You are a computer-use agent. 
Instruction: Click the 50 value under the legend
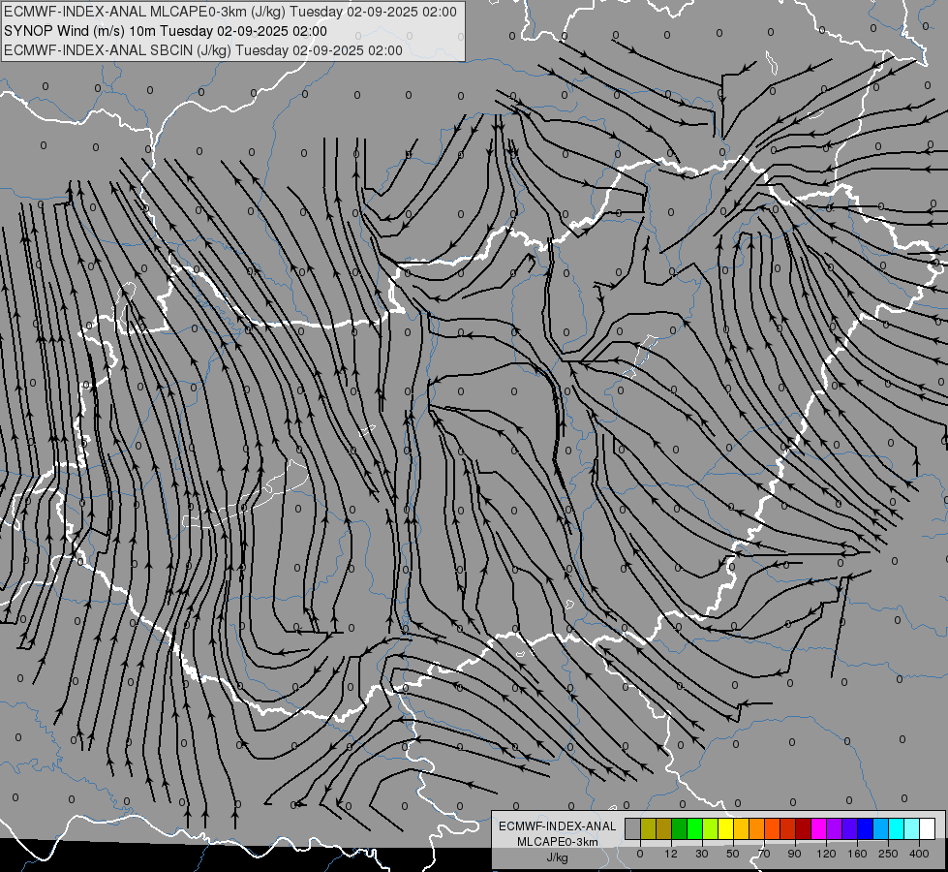tap(733, 854)
